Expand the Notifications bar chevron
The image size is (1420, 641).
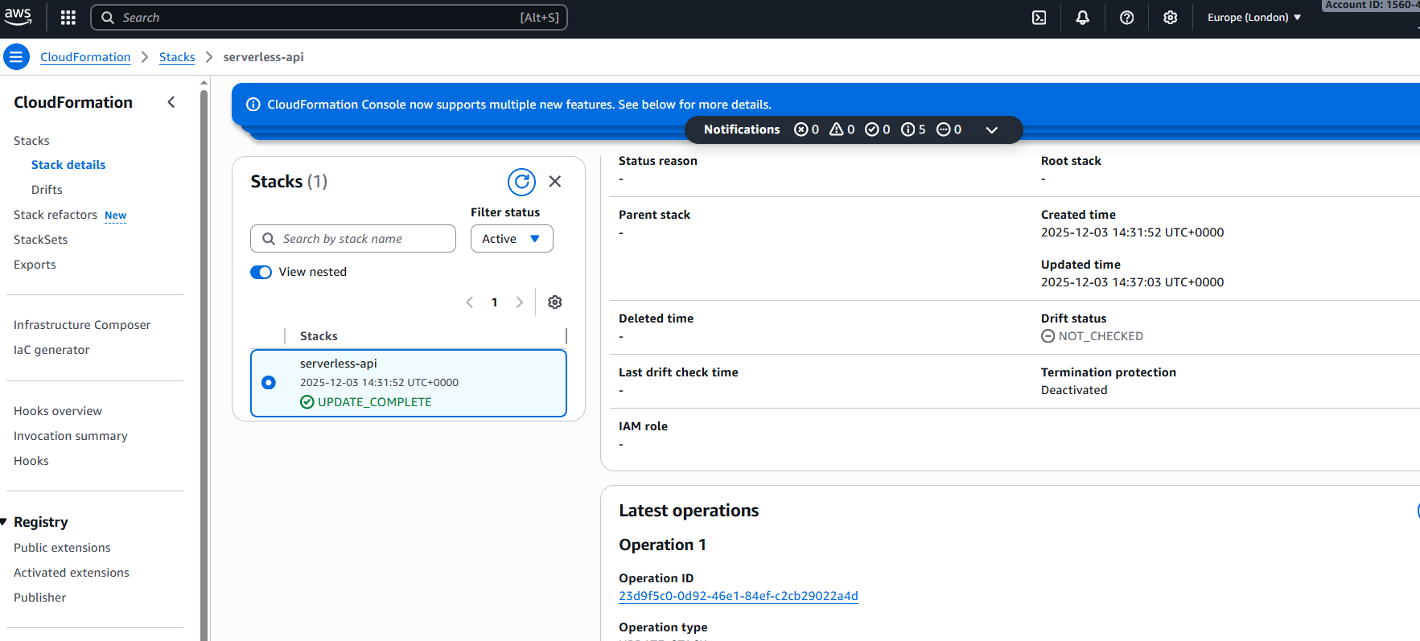[992, 129]
